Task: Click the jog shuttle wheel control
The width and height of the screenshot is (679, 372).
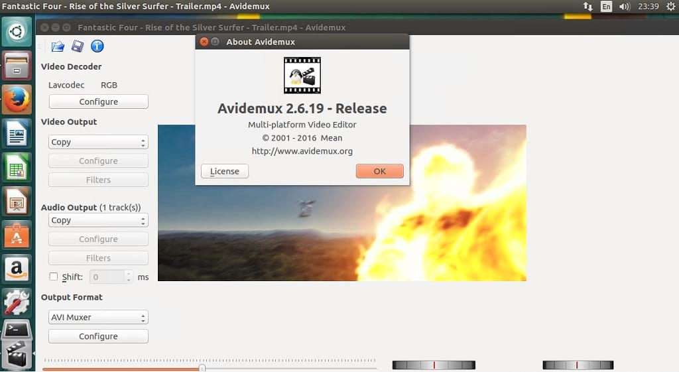Action: tap(434, 365)
